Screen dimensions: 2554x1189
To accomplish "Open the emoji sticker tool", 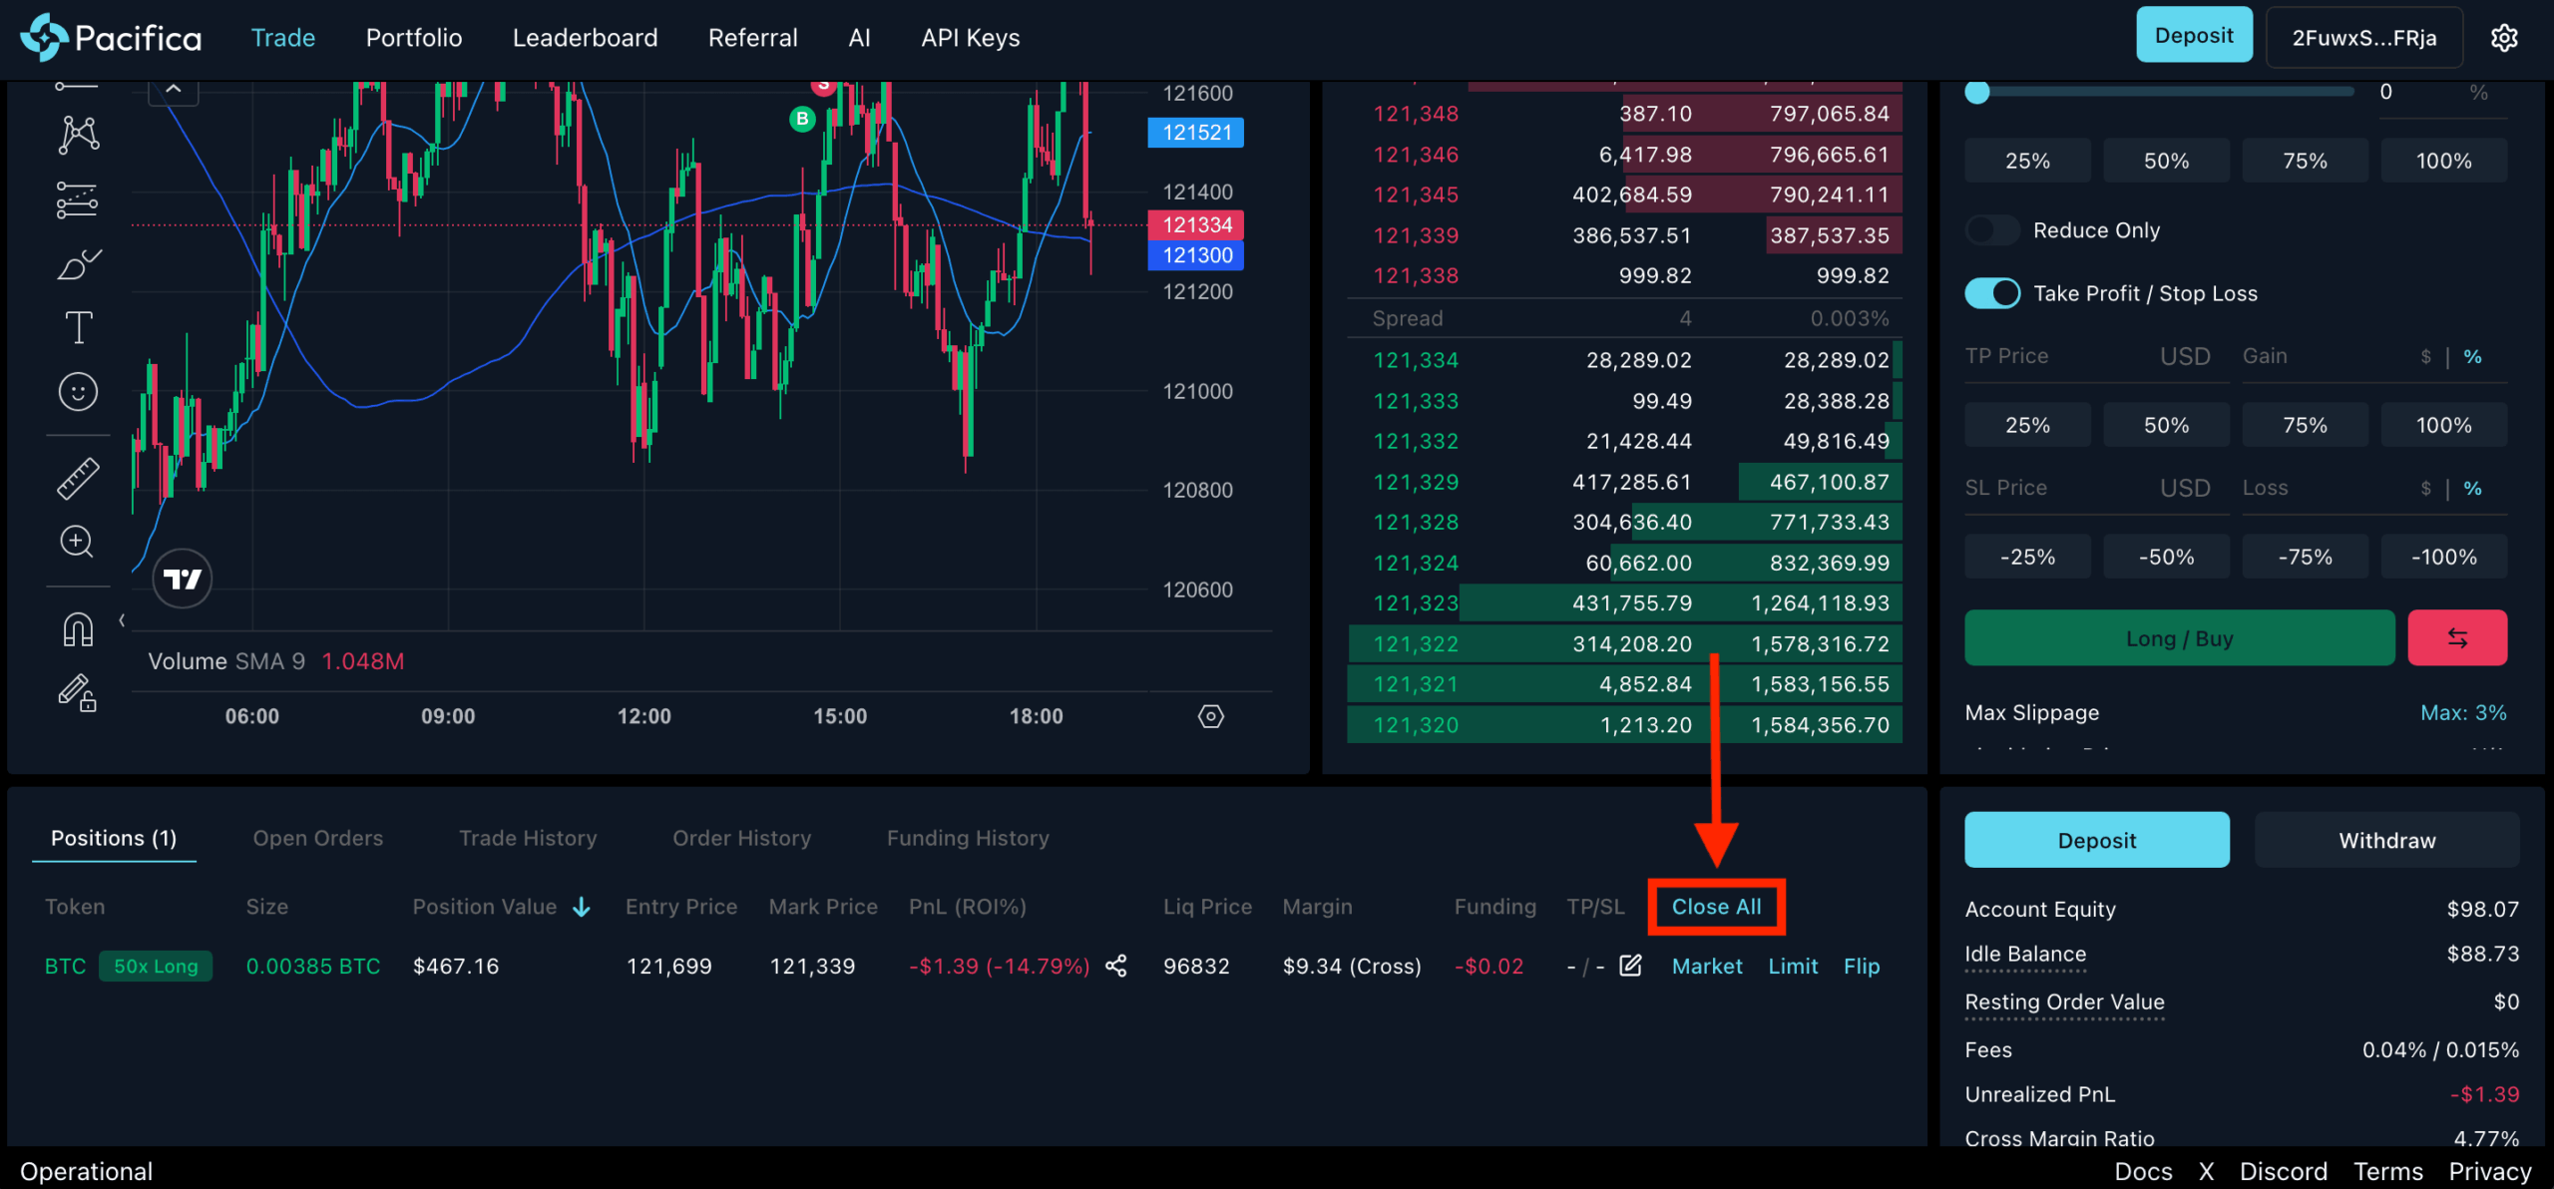I will (x=78, y=392).
